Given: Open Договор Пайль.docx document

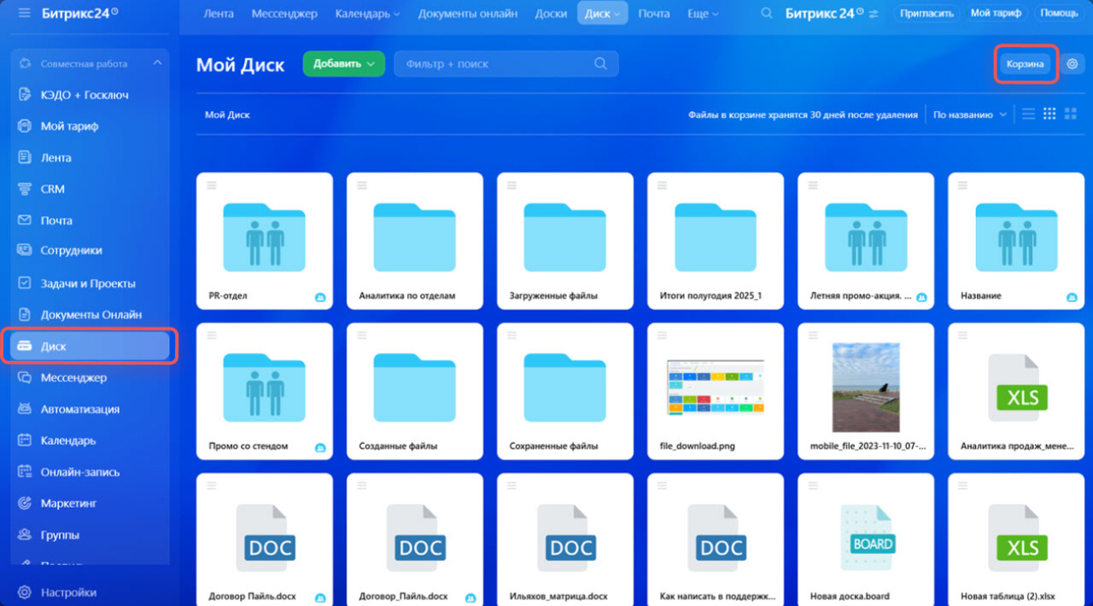Looking at the screenshot, I should tap(265, 539).
